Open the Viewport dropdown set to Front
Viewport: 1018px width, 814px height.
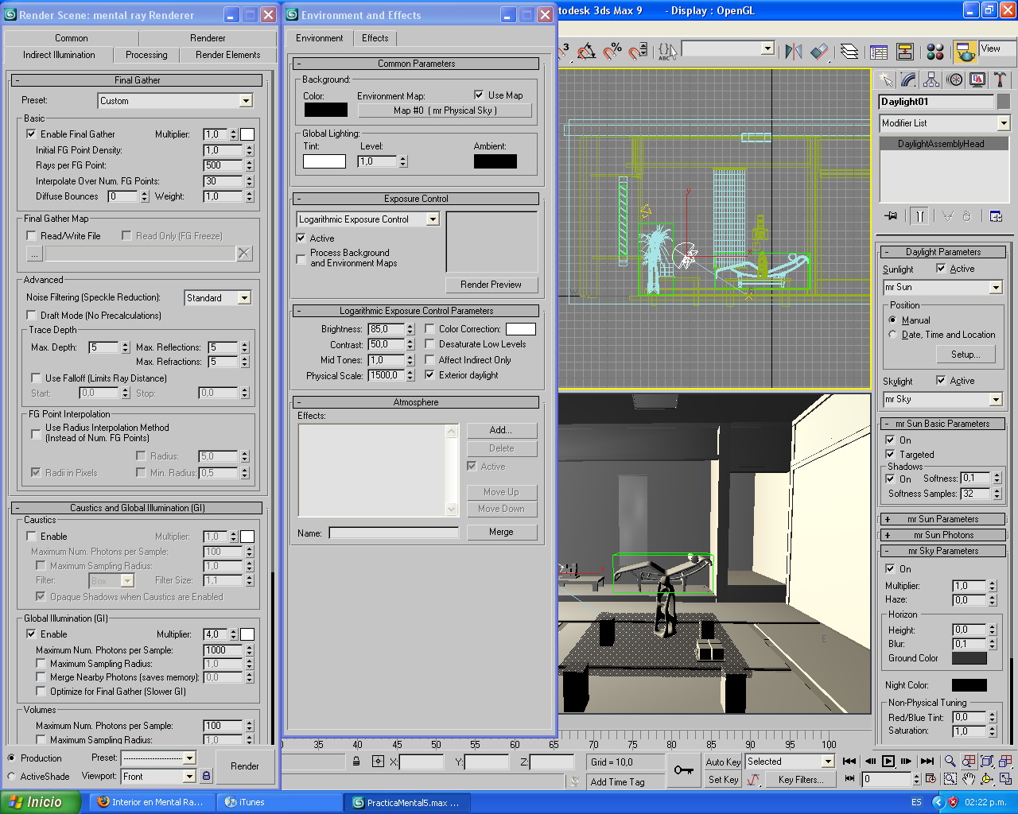pos(158,777)
